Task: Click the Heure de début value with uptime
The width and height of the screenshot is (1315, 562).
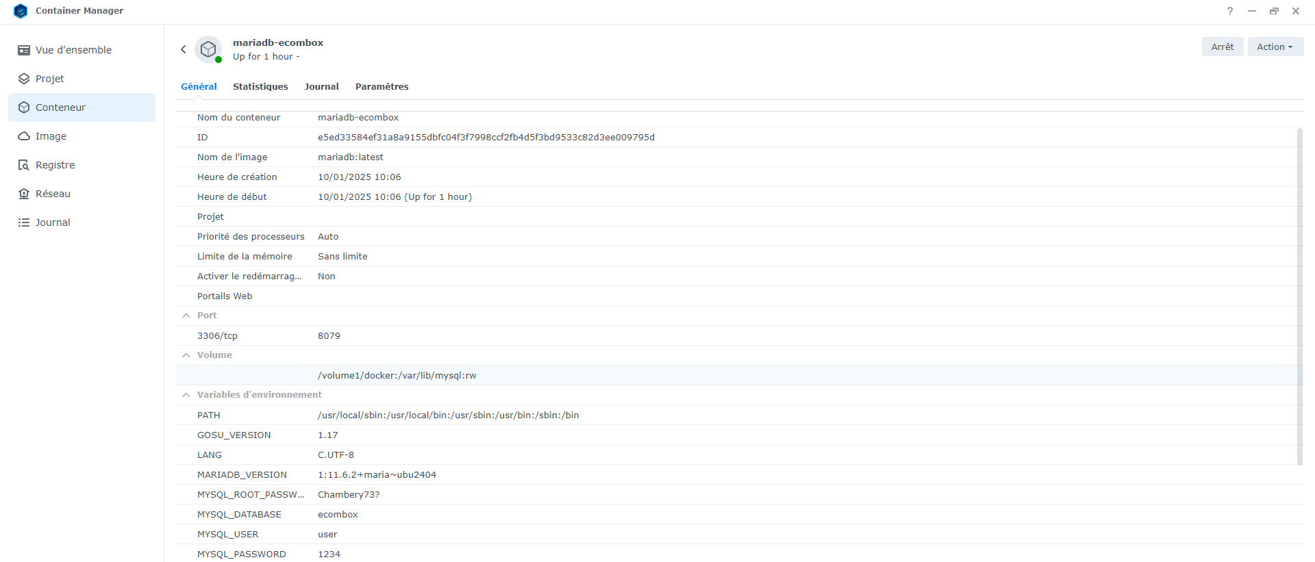Action: tap(395, 197)
